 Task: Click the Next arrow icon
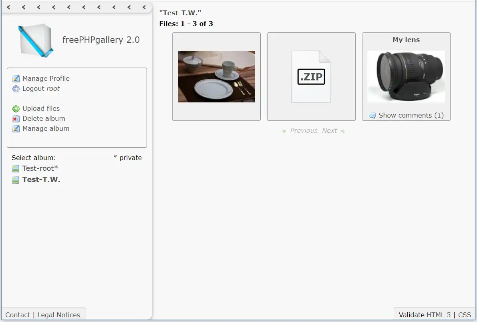pyautogui.click(x=343, y=131)
